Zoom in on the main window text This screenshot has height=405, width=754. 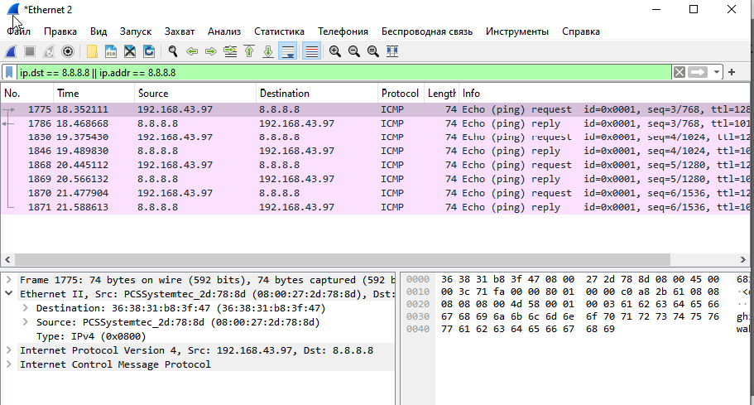coord(335,51)
